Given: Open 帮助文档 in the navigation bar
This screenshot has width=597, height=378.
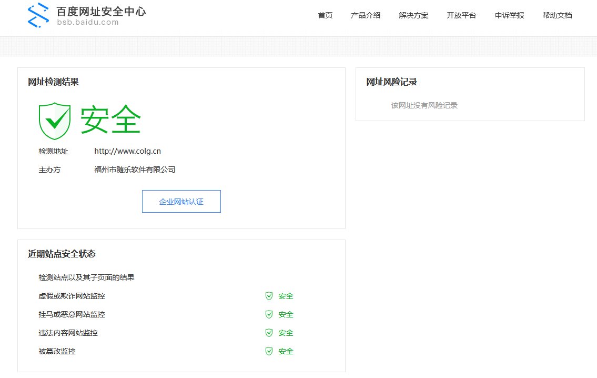Looking at the screenshot, I should [558, 15].
